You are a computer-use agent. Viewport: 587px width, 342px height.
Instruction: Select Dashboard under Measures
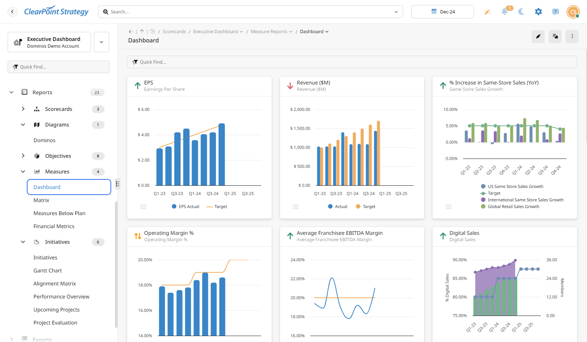point(69,187)
